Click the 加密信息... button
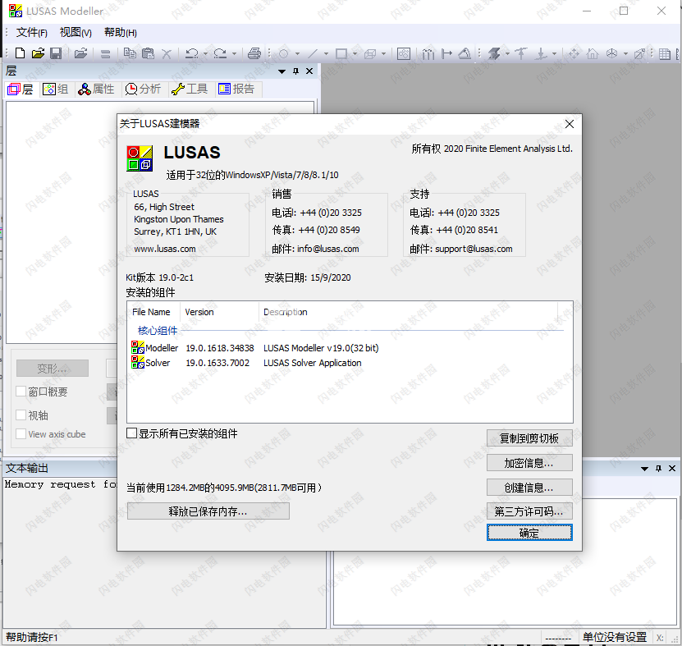682x646 pixels. [x=529, y=463]
